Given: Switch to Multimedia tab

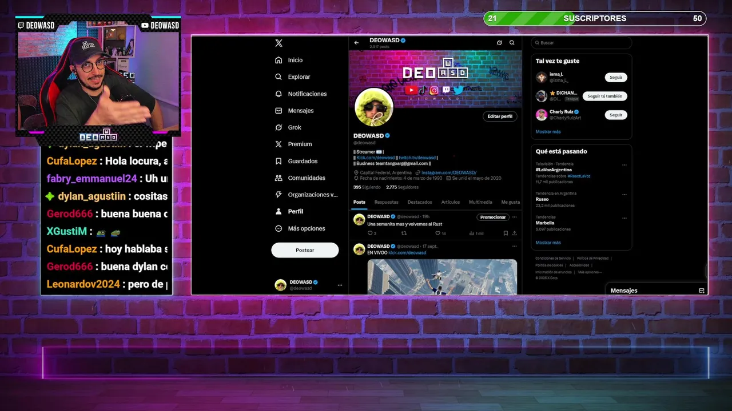Looking at the screenshot, I should pyautogui.click(x=480, y=202).
